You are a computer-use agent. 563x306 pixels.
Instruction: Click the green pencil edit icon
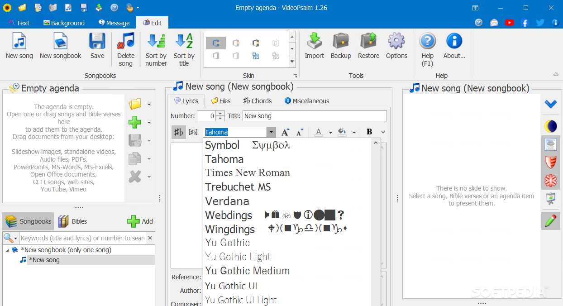tap(550, 221)
